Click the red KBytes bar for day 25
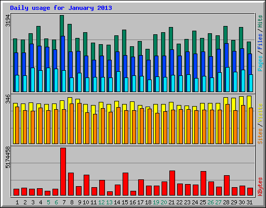Screen dimensions: 266x208 pos(203,184)
